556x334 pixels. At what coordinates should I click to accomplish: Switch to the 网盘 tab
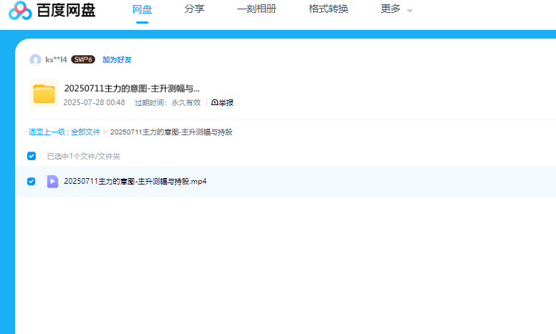[142, 9]
